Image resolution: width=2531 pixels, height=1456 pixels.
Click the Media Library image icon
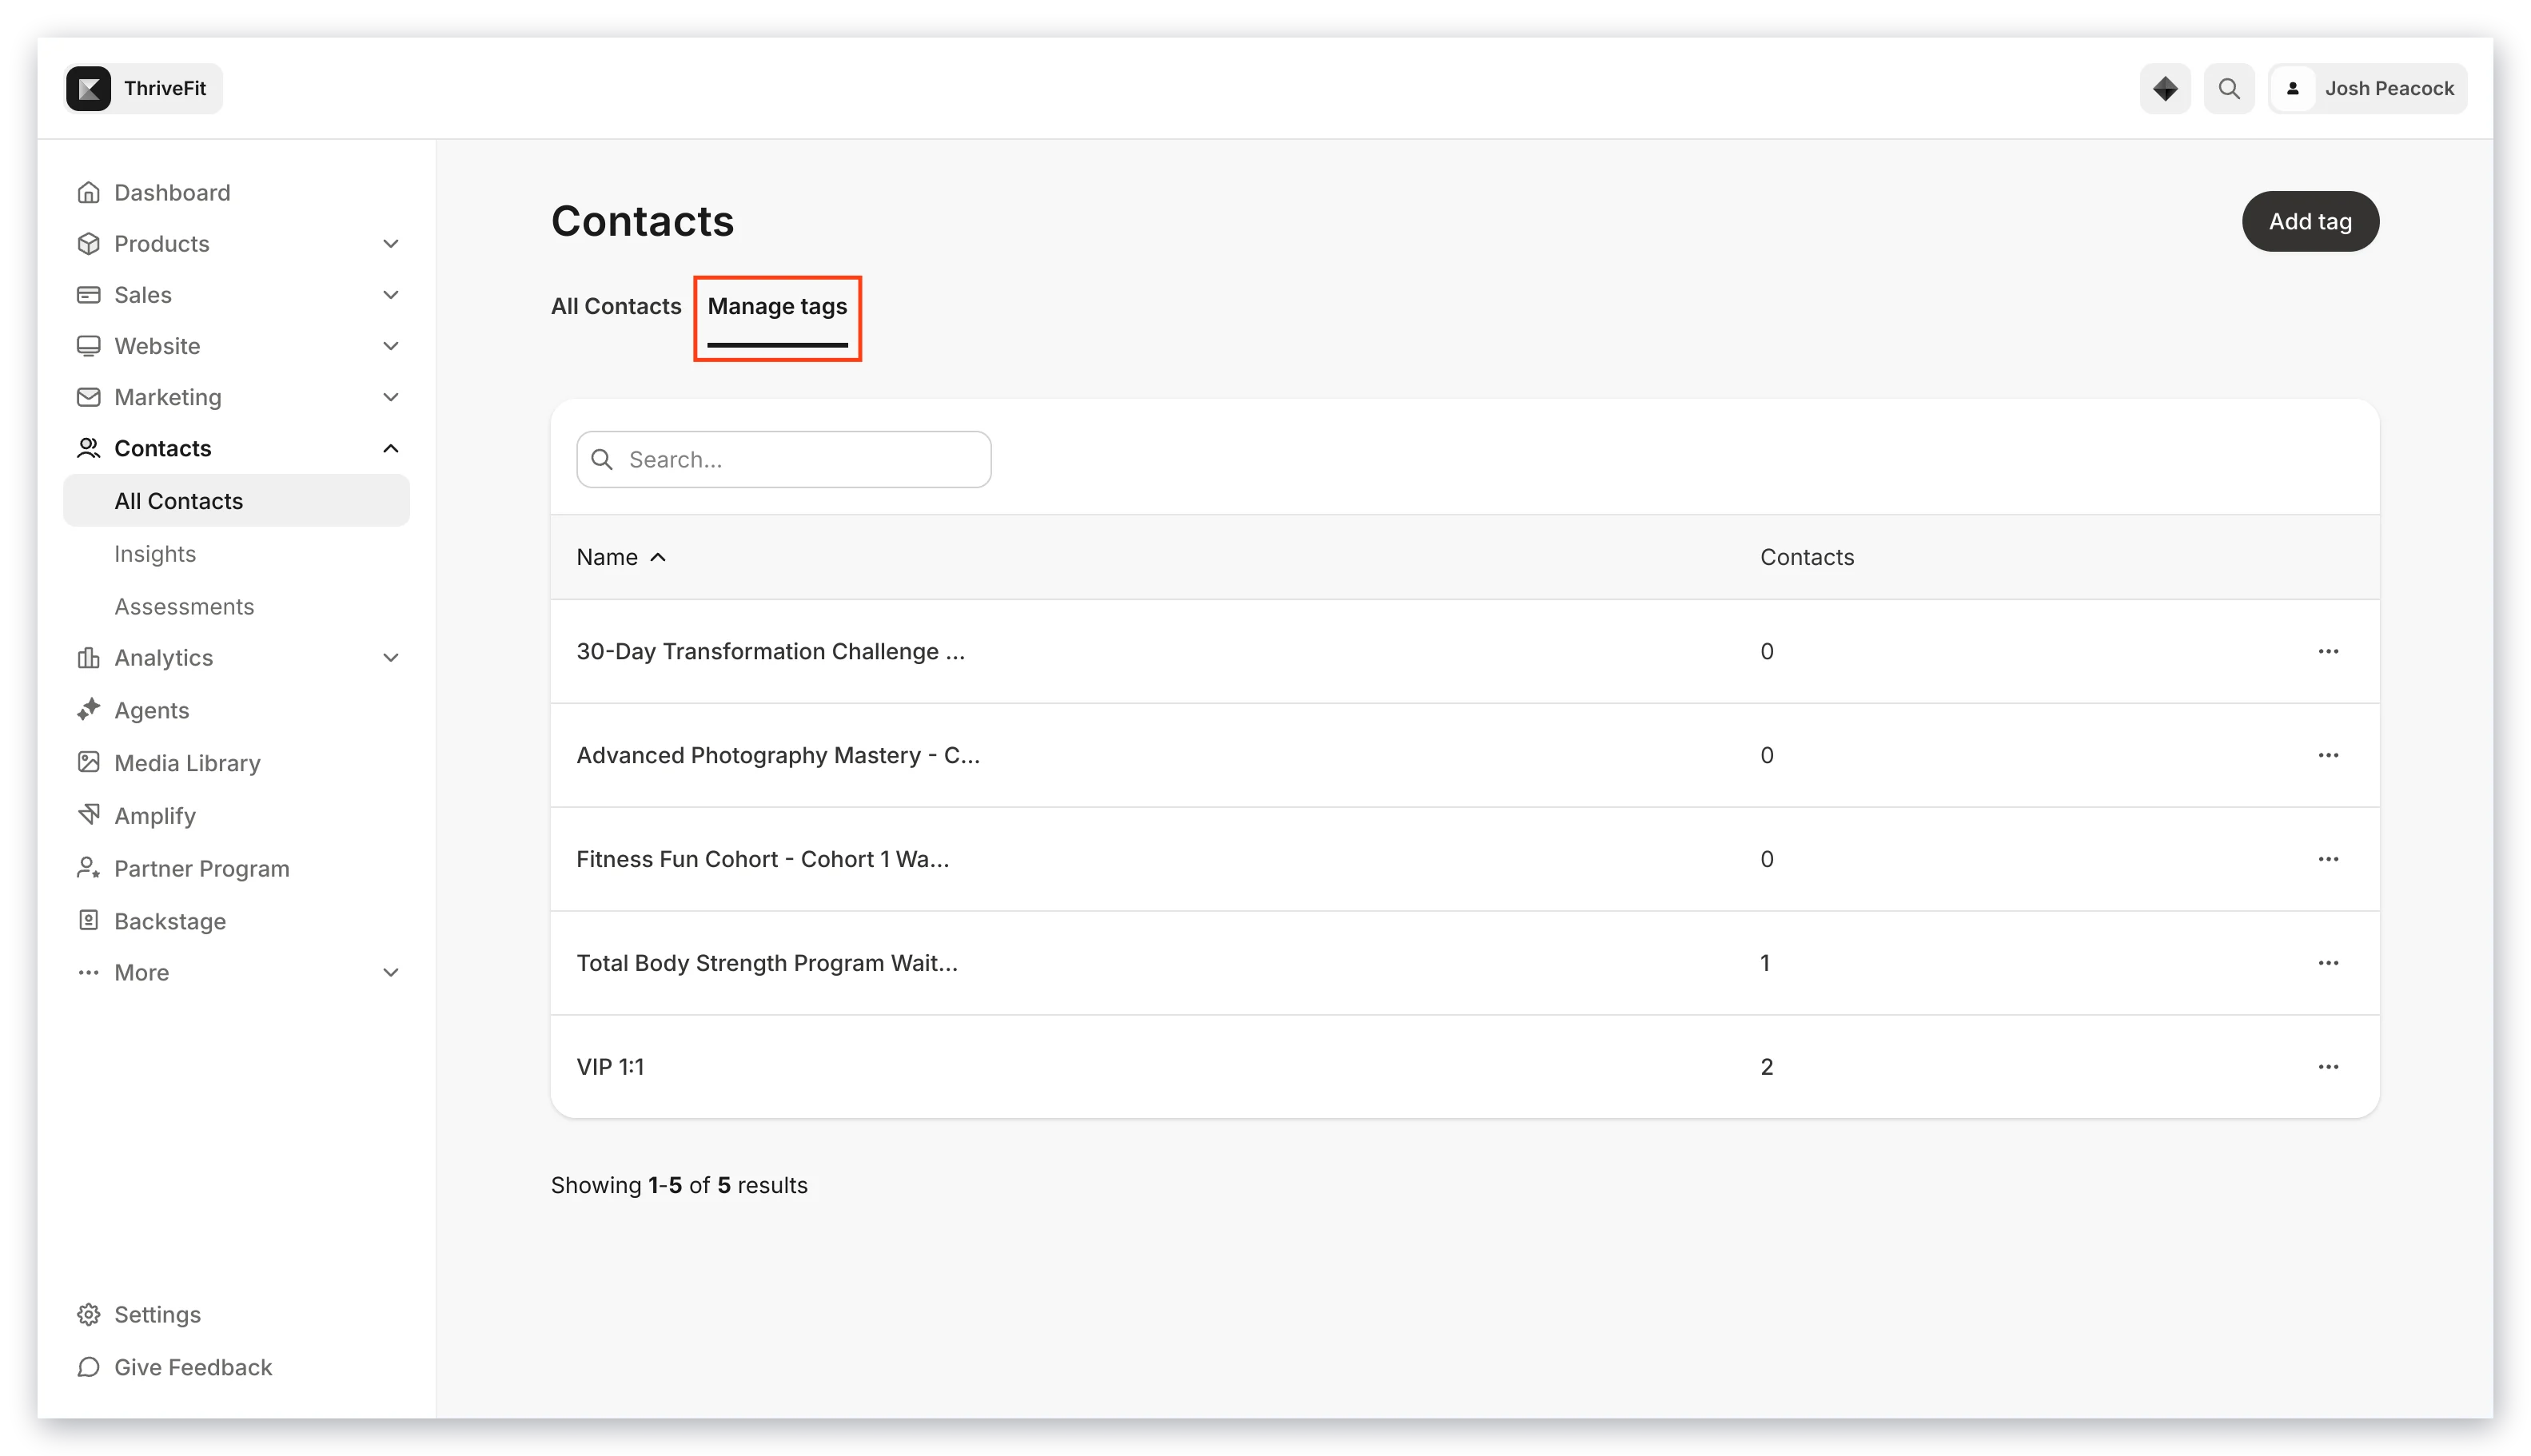pyautogui.click(x=88, y=762)
